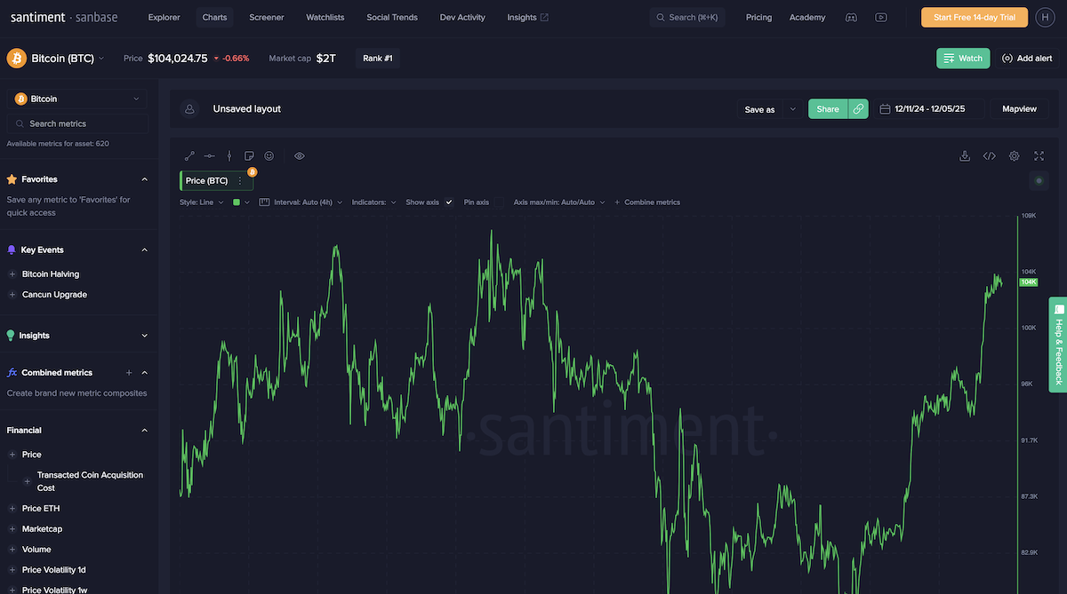Open the Academy page

coord(807,17)
